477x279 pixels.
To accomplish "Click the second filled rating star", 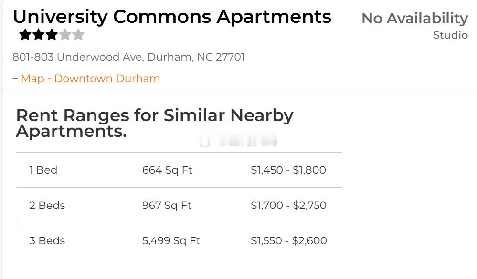I will [x=39, y=35].
